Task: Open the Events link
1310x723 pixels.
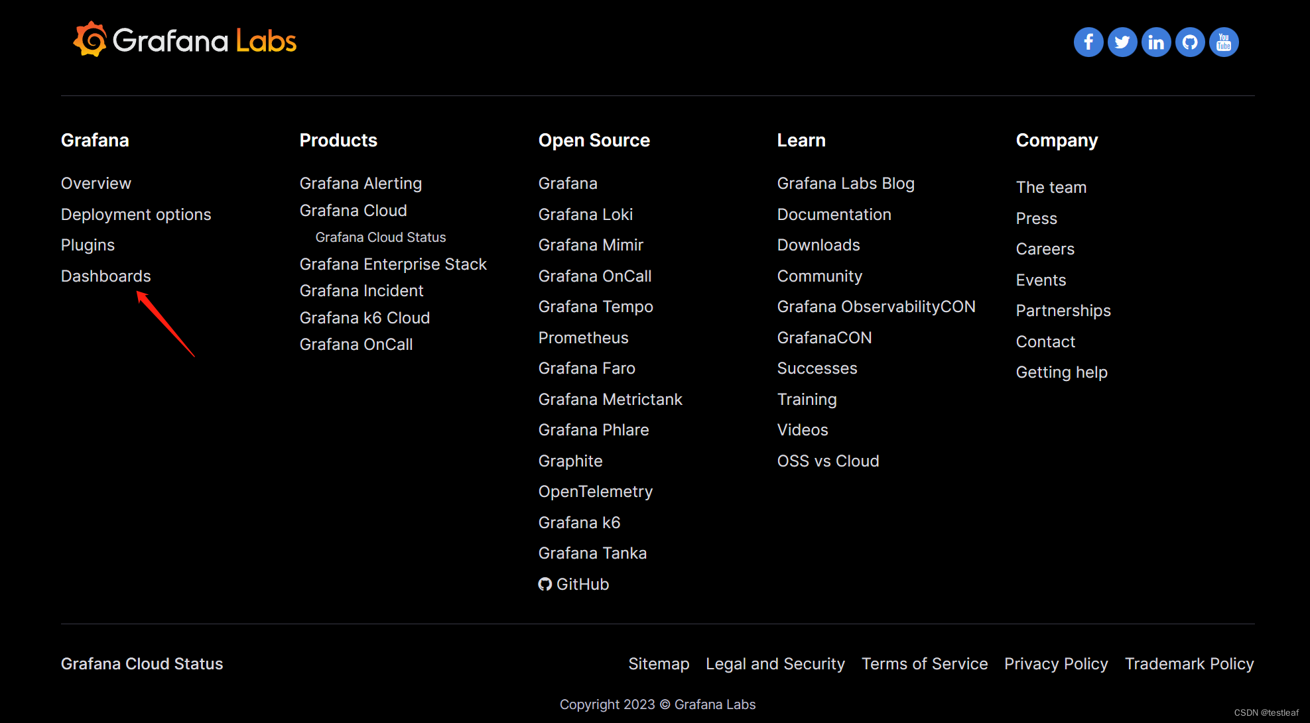Action: pos(1041,280)
